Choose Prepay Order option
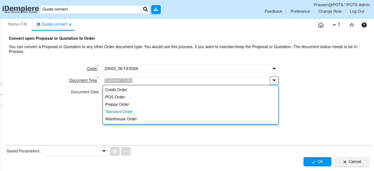This screenshot has height=171, width=374. pos(191,104)
